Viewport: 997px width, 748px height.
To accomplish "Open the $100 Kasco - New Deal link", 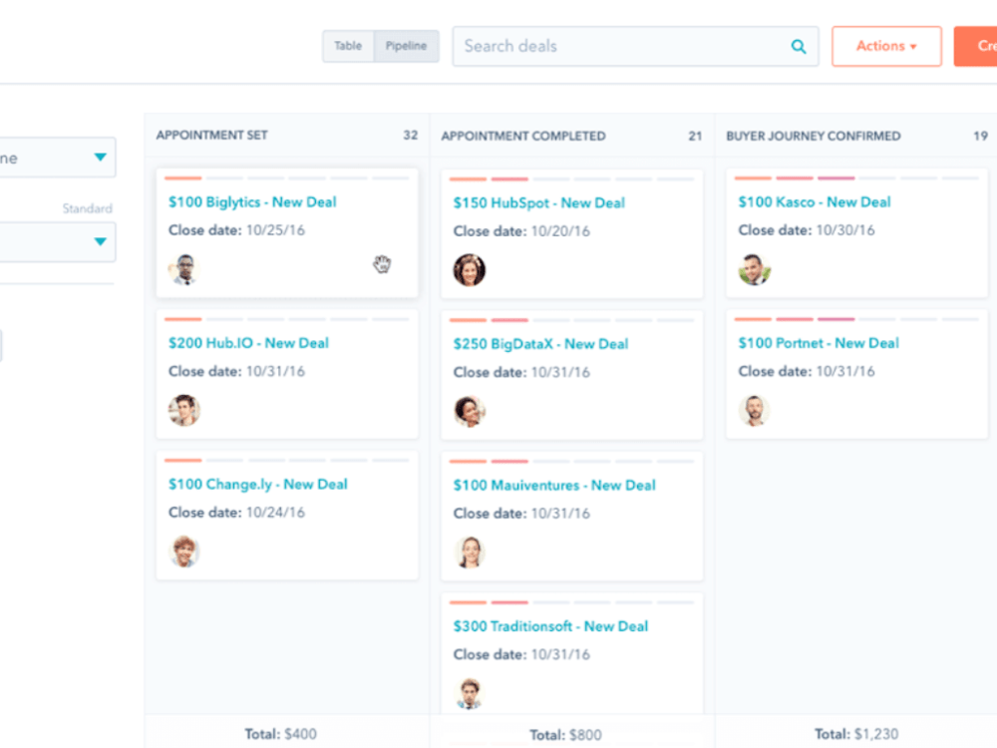I will click(814, 202).
